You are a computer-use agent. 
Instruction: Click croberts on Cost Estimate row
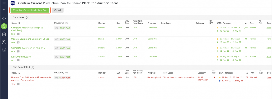pos(102,77)
